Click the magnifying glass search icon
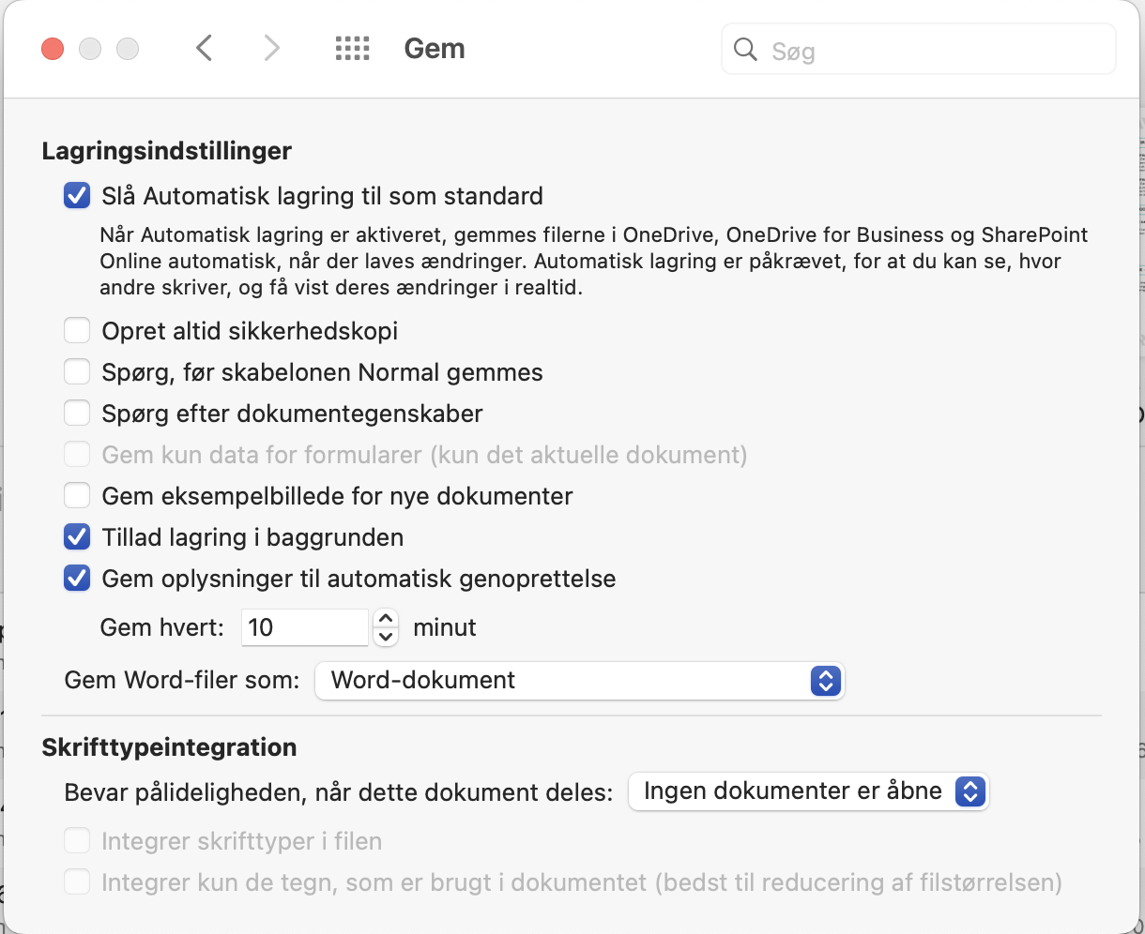This screenshot has width=1145, height=934. [745, 49]
